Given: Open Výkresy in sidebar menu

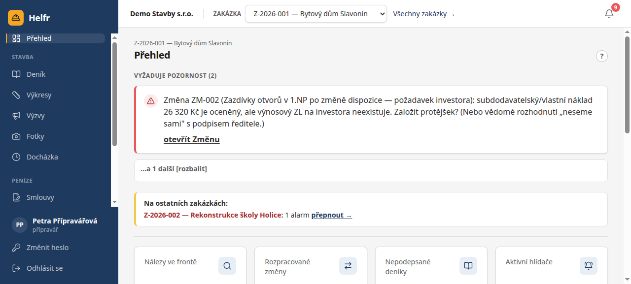Looking at the screenshot, I should 56,95.
